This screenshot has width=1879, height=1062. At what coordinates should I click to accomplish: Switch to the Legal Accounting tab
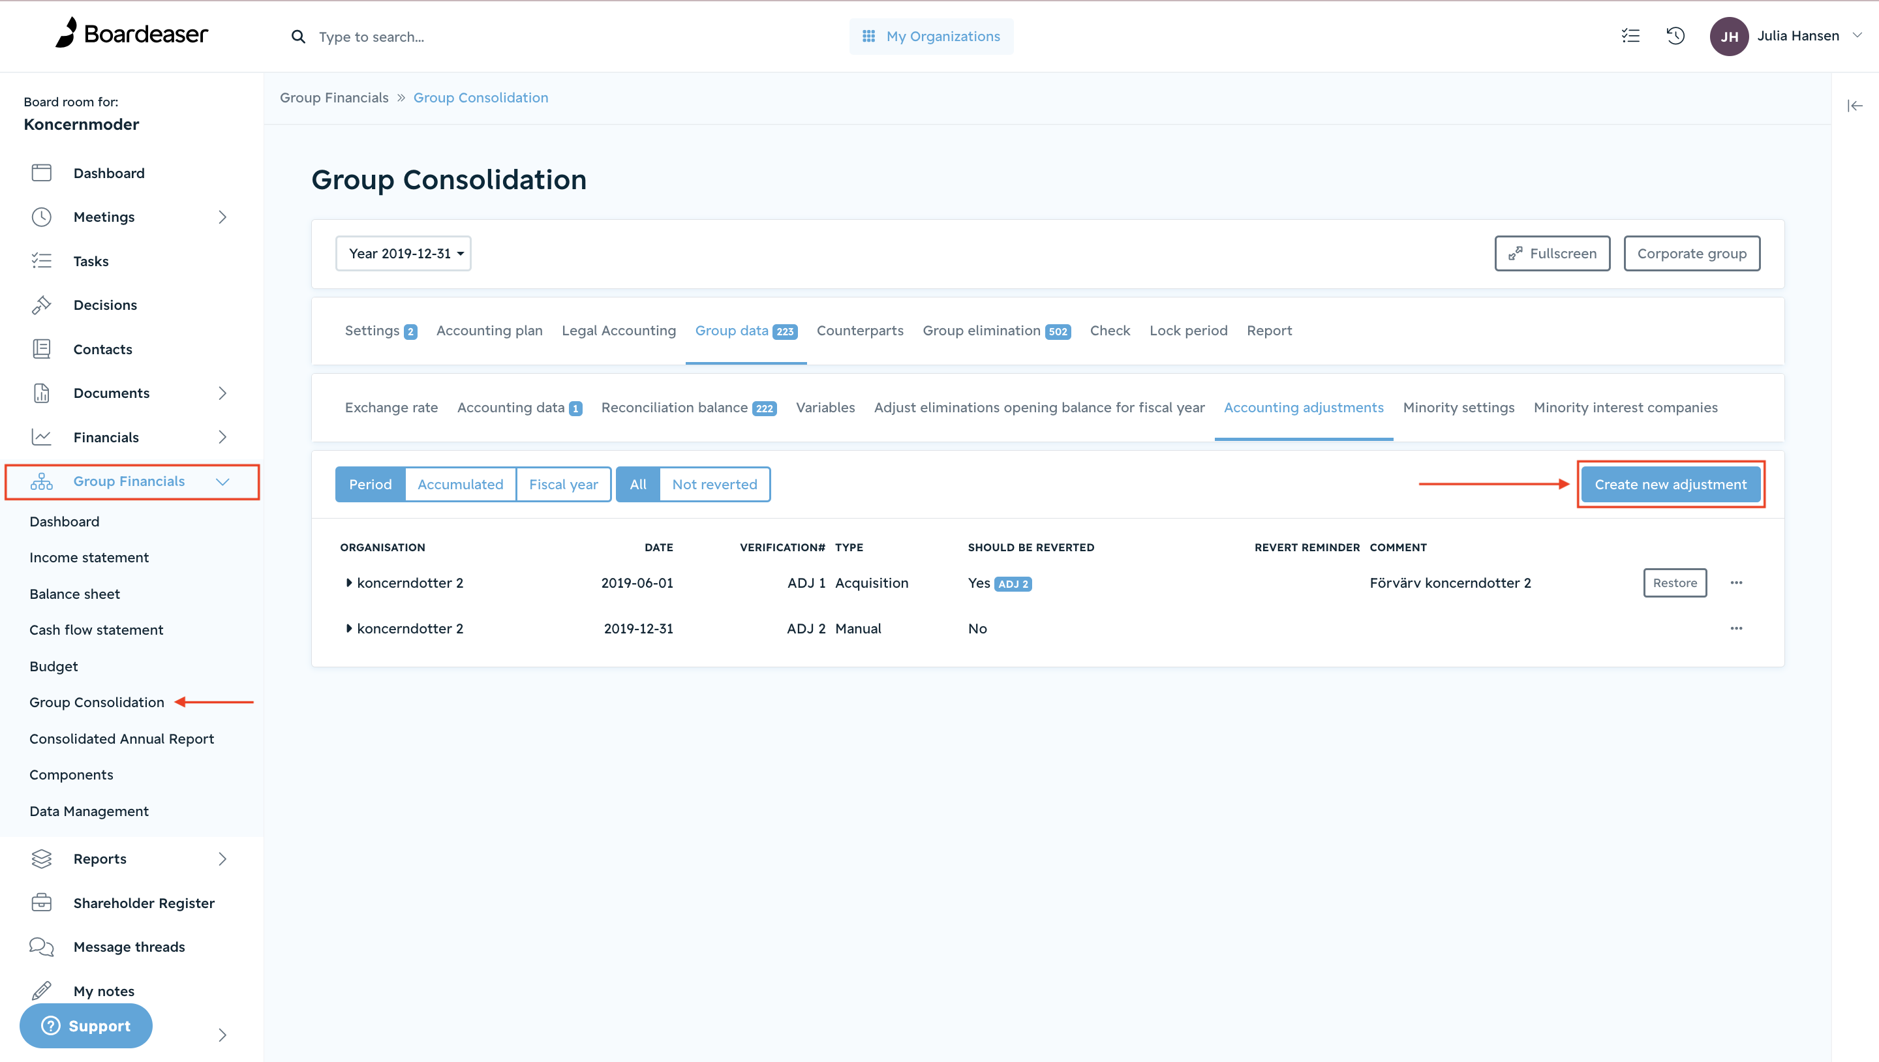(x=619, y=331)
